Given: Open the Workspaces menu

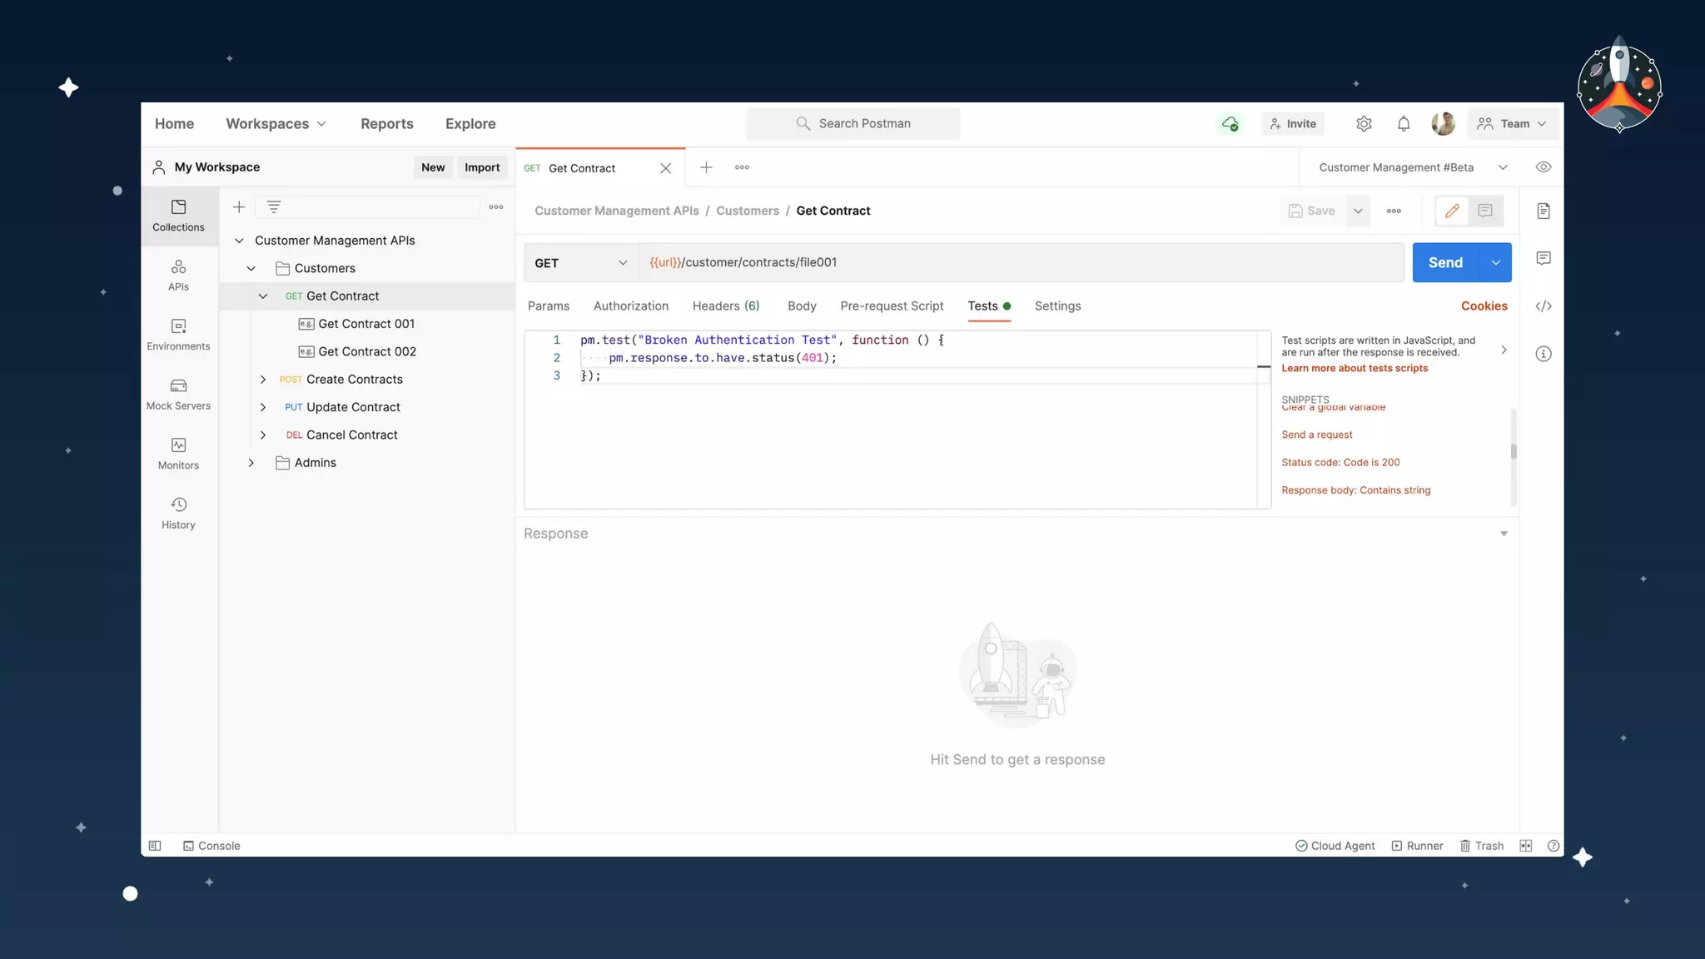Looking at the screenshot, I should click(276, 124).
